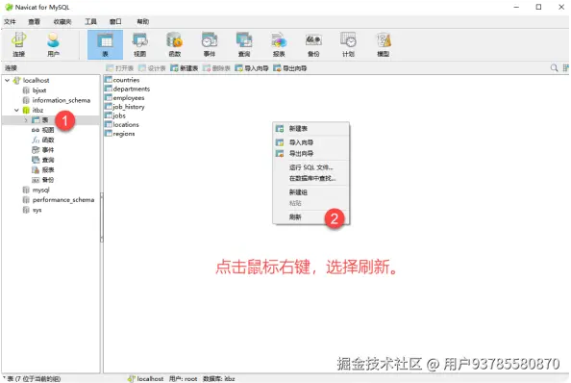Choose 新建组 (New Group) in the context menu

(x=311, y=192)
